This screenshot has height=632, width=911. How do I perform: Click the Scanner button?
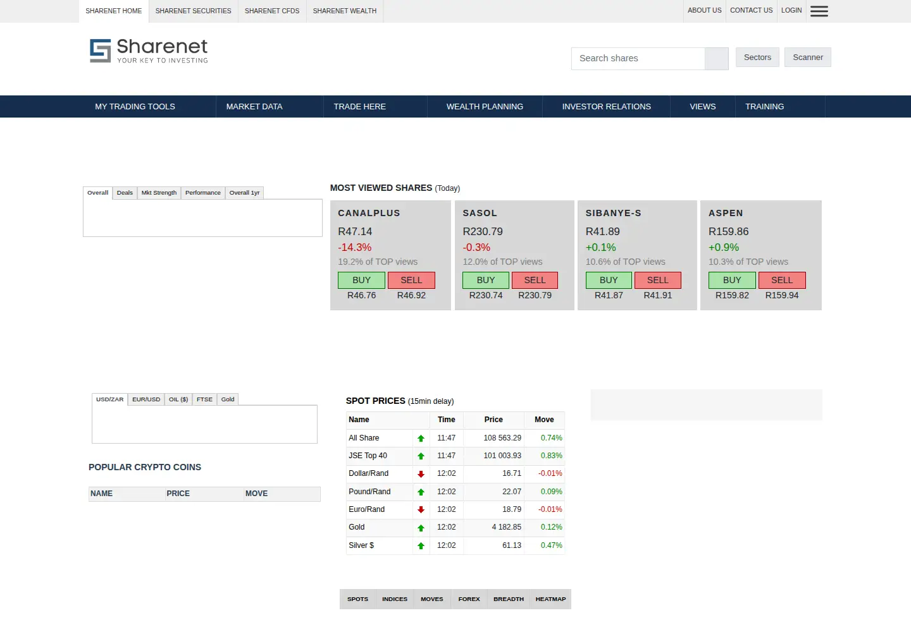(x=808, y=58)
